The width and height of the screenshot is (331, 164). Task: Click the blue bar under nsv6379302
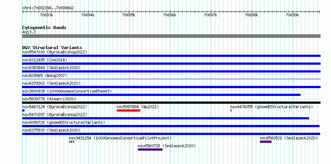click(x=171, y=87)
